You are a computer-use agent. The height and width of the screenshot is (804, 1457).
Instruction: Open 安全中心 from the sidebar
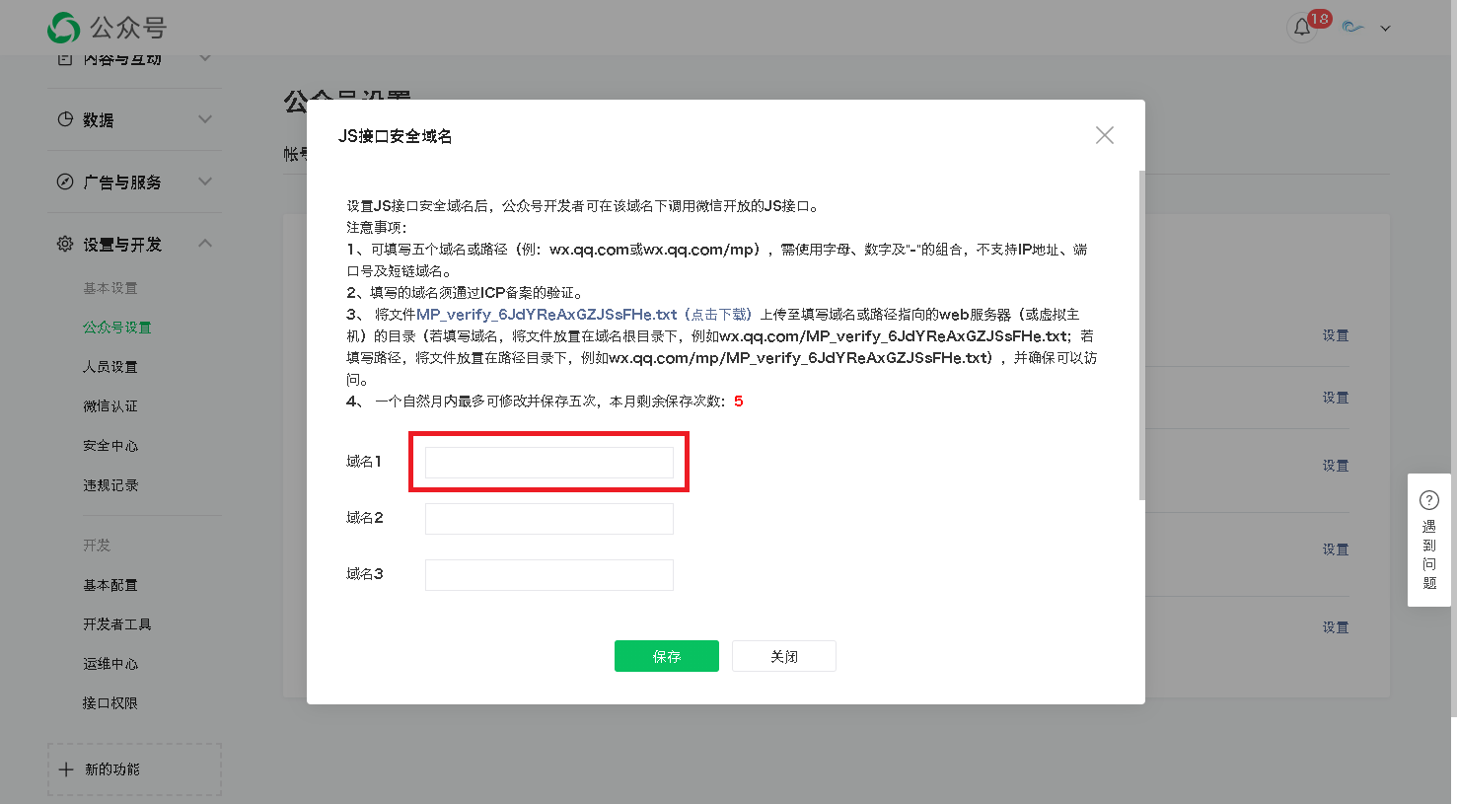(x=110, y=446)
